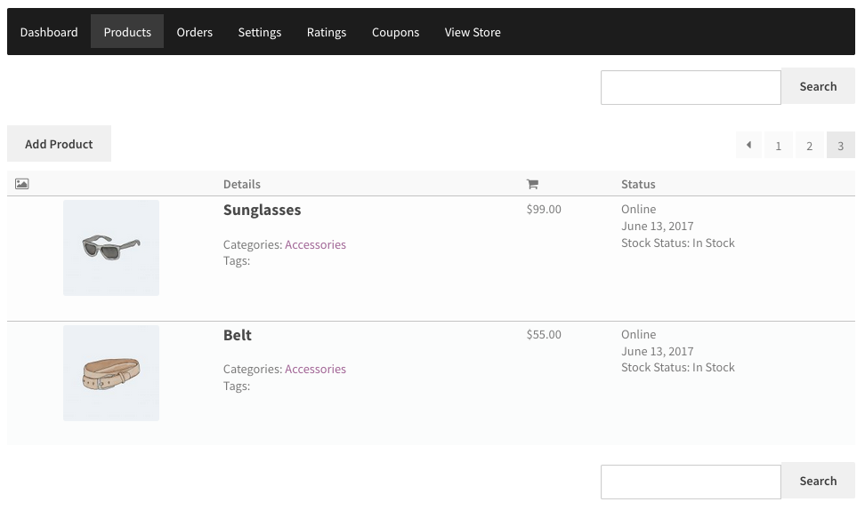Click the bottom Search button
This screenshot has width=865, height=510.
pos(817,482)
